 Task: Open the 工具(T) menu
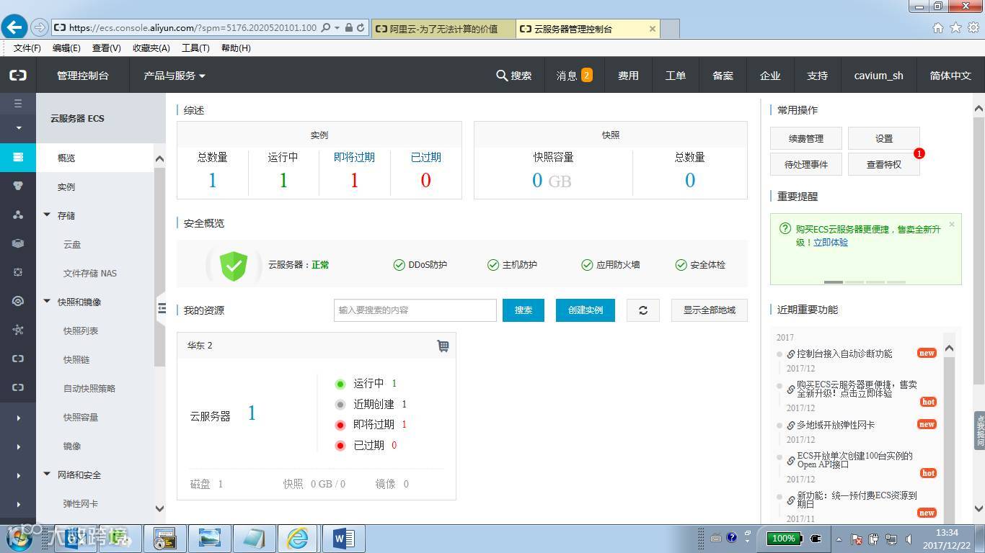pos(195,48)
